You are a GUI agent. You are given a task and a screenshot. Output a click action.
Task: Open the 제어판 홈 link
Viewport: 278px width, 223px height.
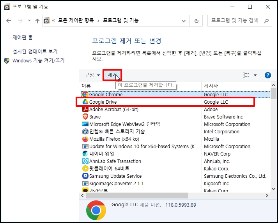click(23, 37)
